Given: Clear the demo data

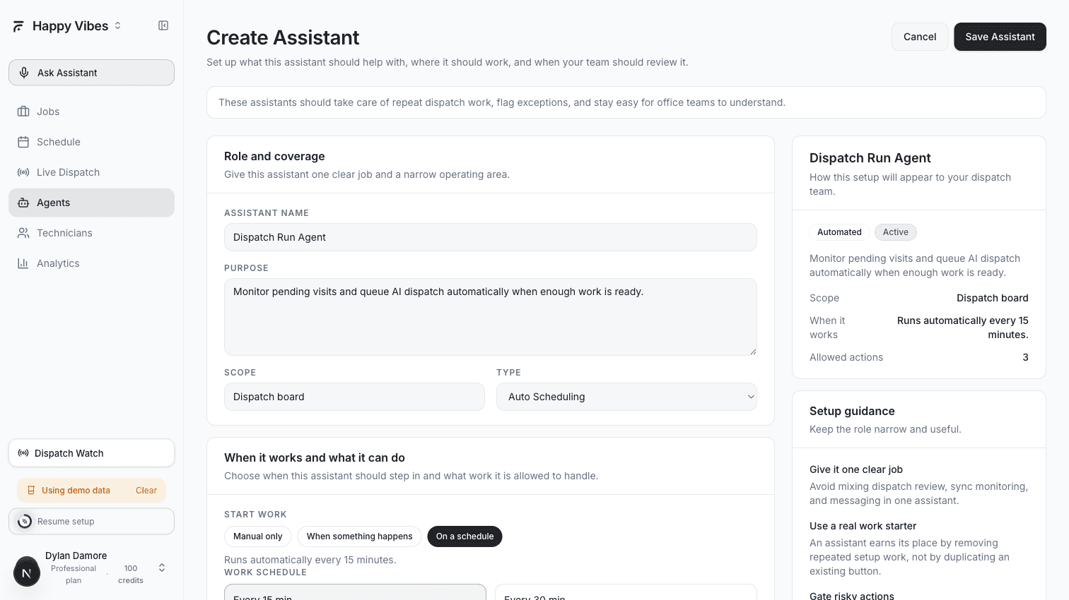Looking at the screenshot, I should [x=146, y=490].
